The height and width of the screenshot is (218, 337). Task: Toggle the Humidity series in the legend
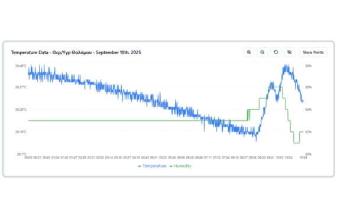click(x=180, y=166)
